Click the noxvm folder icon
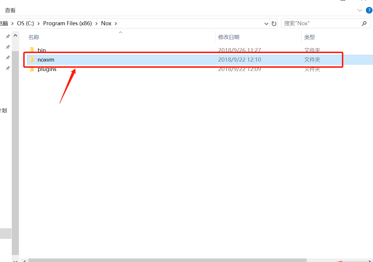This screenshot has height=262, width=373. 32,60
